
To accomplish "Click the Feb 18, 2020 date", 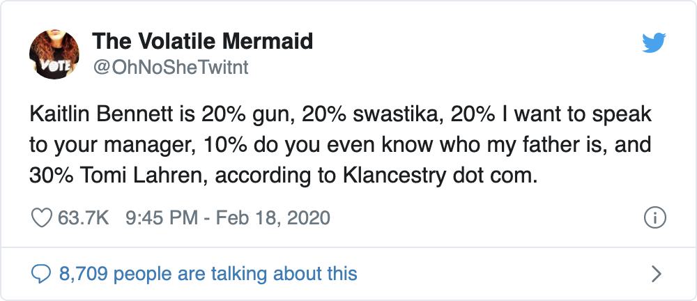I will (x=272, y=218).
